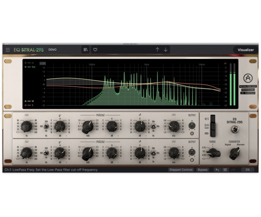The image size is (261, 217).
Task: Click the Range knob
Action: [x=214, y=153]
